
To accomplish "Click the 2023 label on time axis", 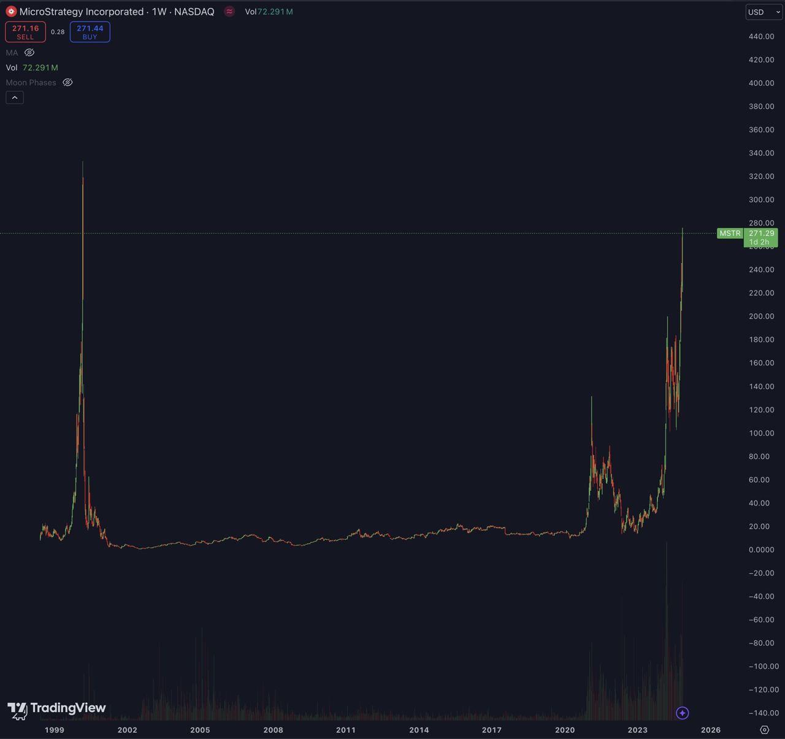I will tap(637, 730).
